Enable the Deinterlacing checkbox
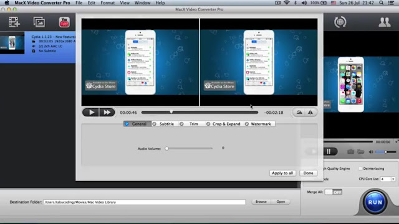This screenshot has height=224, width=399. 360,169
